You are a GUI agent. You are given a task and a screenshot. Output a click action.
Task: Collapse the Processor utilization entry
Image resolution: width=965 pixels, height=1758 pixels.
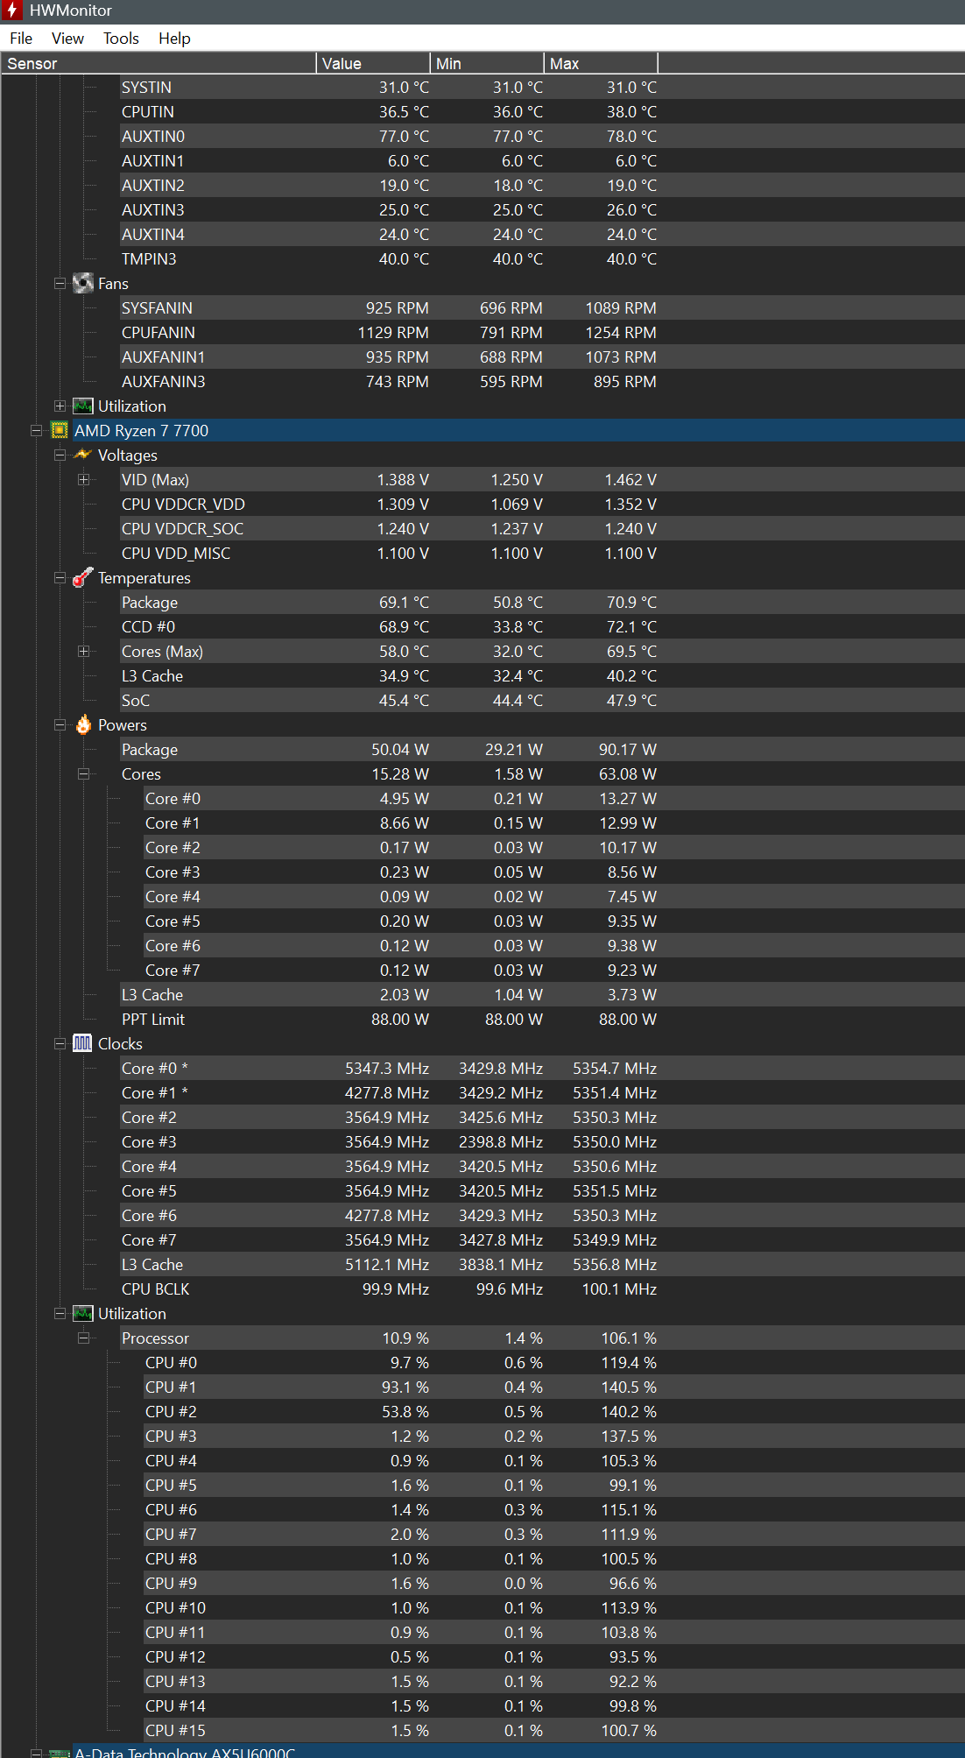click(x=83, y=1338)
